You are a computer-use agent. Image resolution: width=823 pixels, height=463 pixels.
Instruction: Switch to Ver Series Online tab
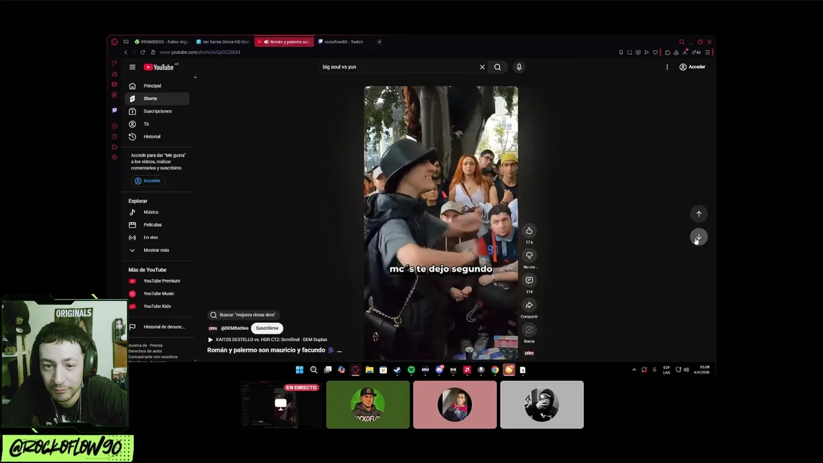coord(222,42)
